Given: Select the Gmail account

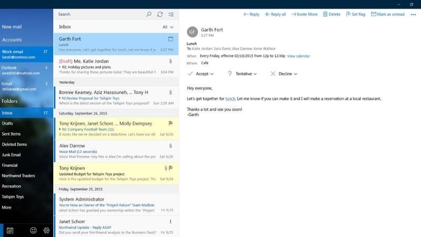Looking at the screenshot, I should coord(27,86).
